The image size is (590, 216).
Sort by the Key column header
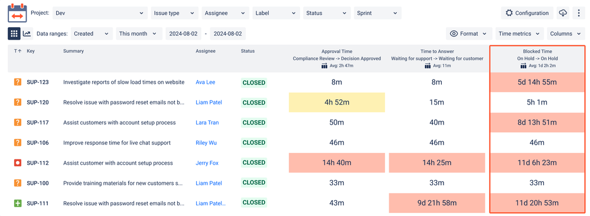(x=31, y=51)
